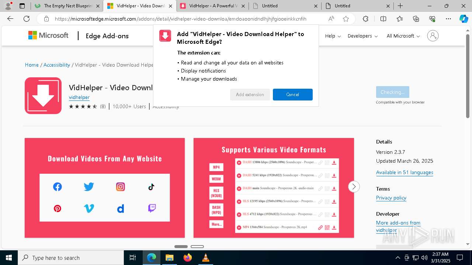
Task: Go back to the previous page
Action: 10,19
